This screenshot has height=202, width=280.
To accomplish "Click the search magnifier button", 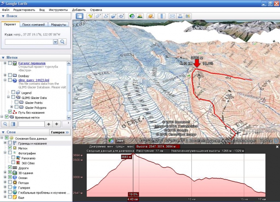I will [62, 42].
